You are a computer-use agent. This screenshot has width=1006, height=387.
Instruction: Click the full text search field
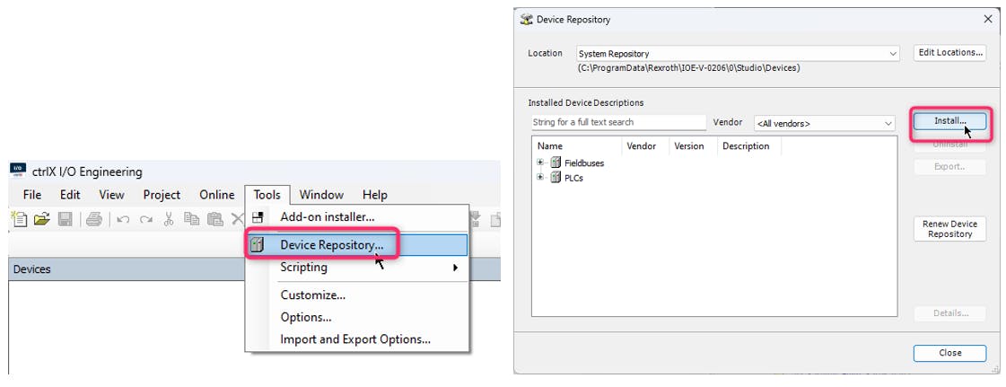[x=618, y=122]
